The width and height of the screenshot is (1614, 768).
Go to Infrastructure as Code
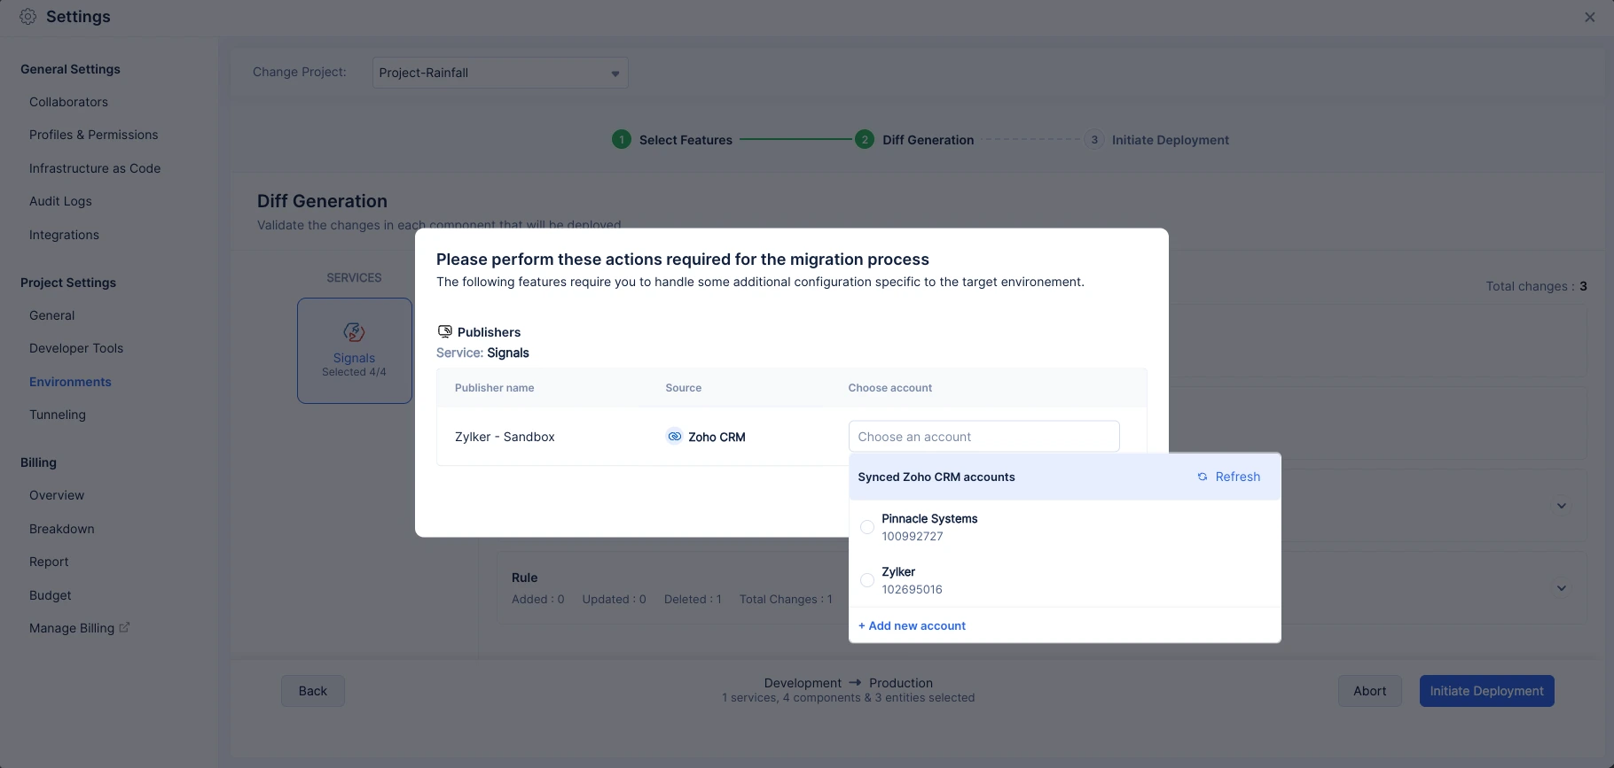coord(95,168)
